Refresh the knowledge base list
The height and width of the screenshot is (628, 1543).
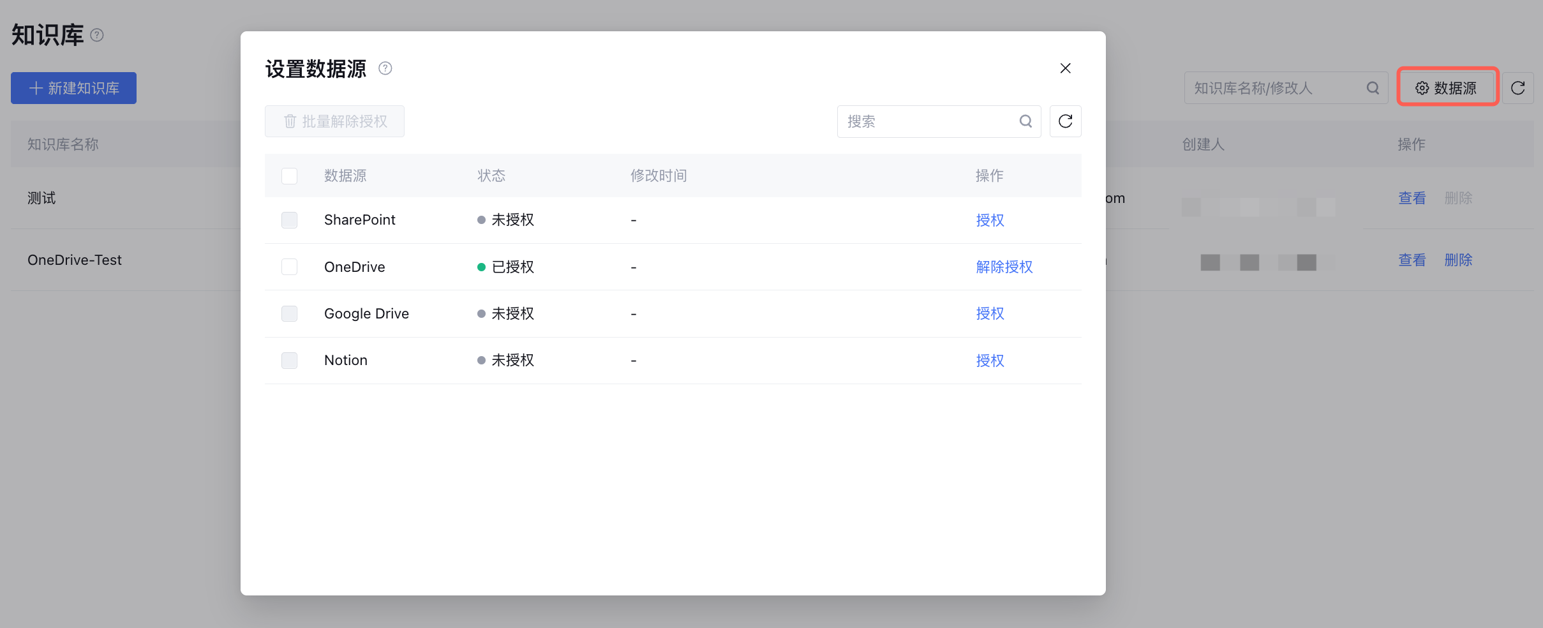(x=1518, y=88)
